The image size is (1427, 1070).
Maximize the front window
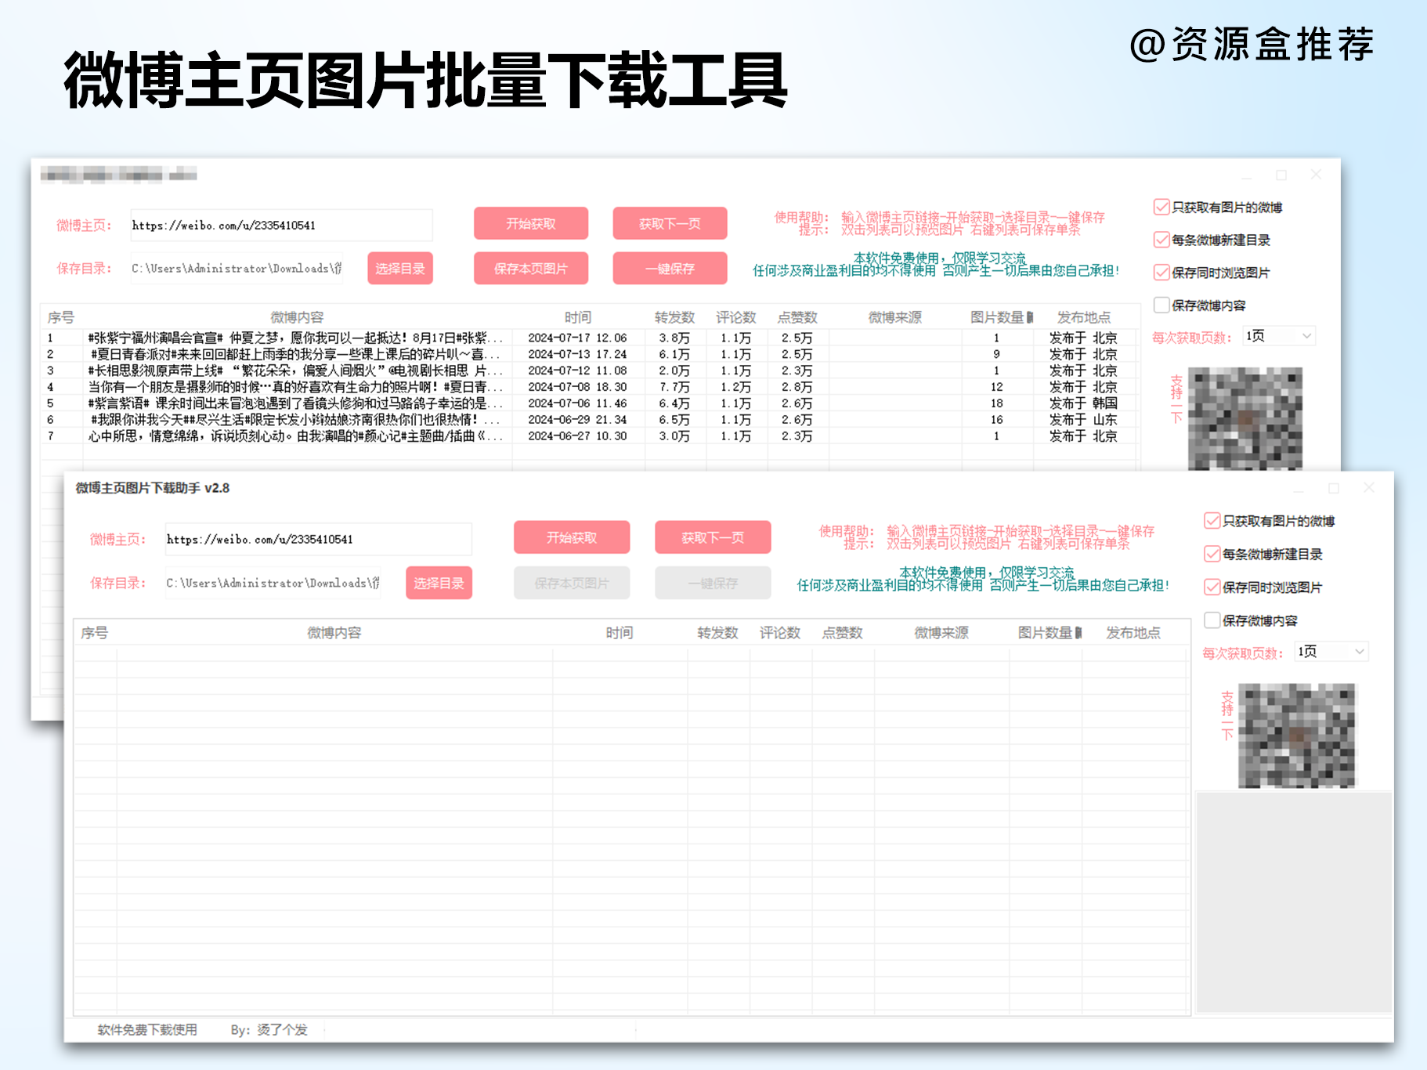pos(1334,487)
